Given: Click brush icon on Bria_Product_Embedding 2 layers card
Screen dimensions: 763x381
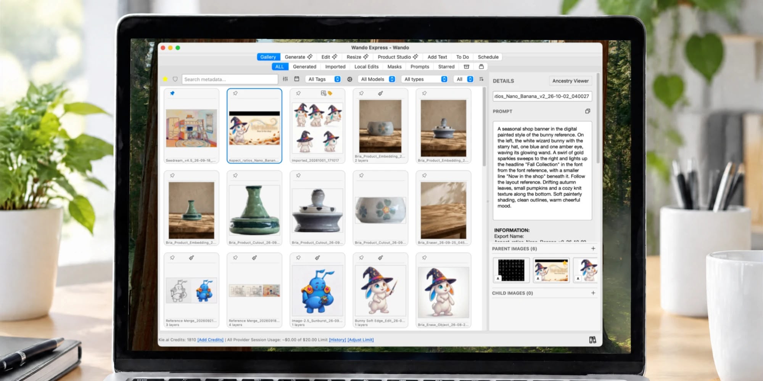Looking at the screenshot, I should tap(380, 93).
